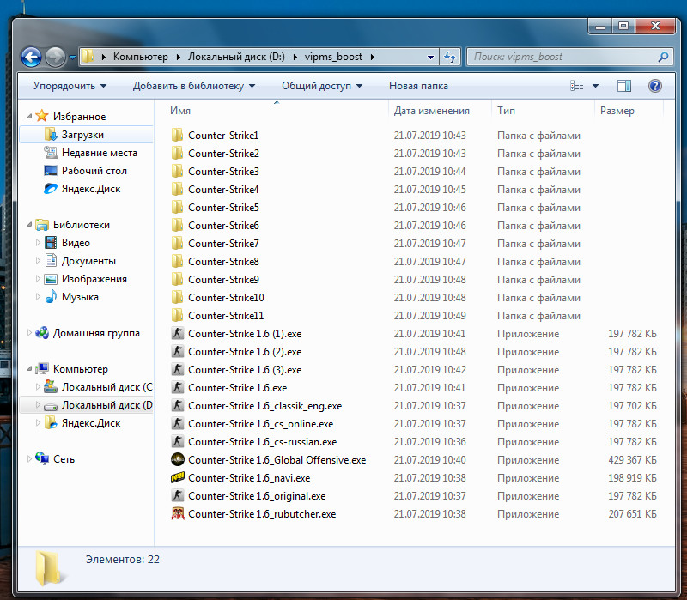Select 'Counter-Strike 1.6 (1).exe' file icon

(177, 333)
